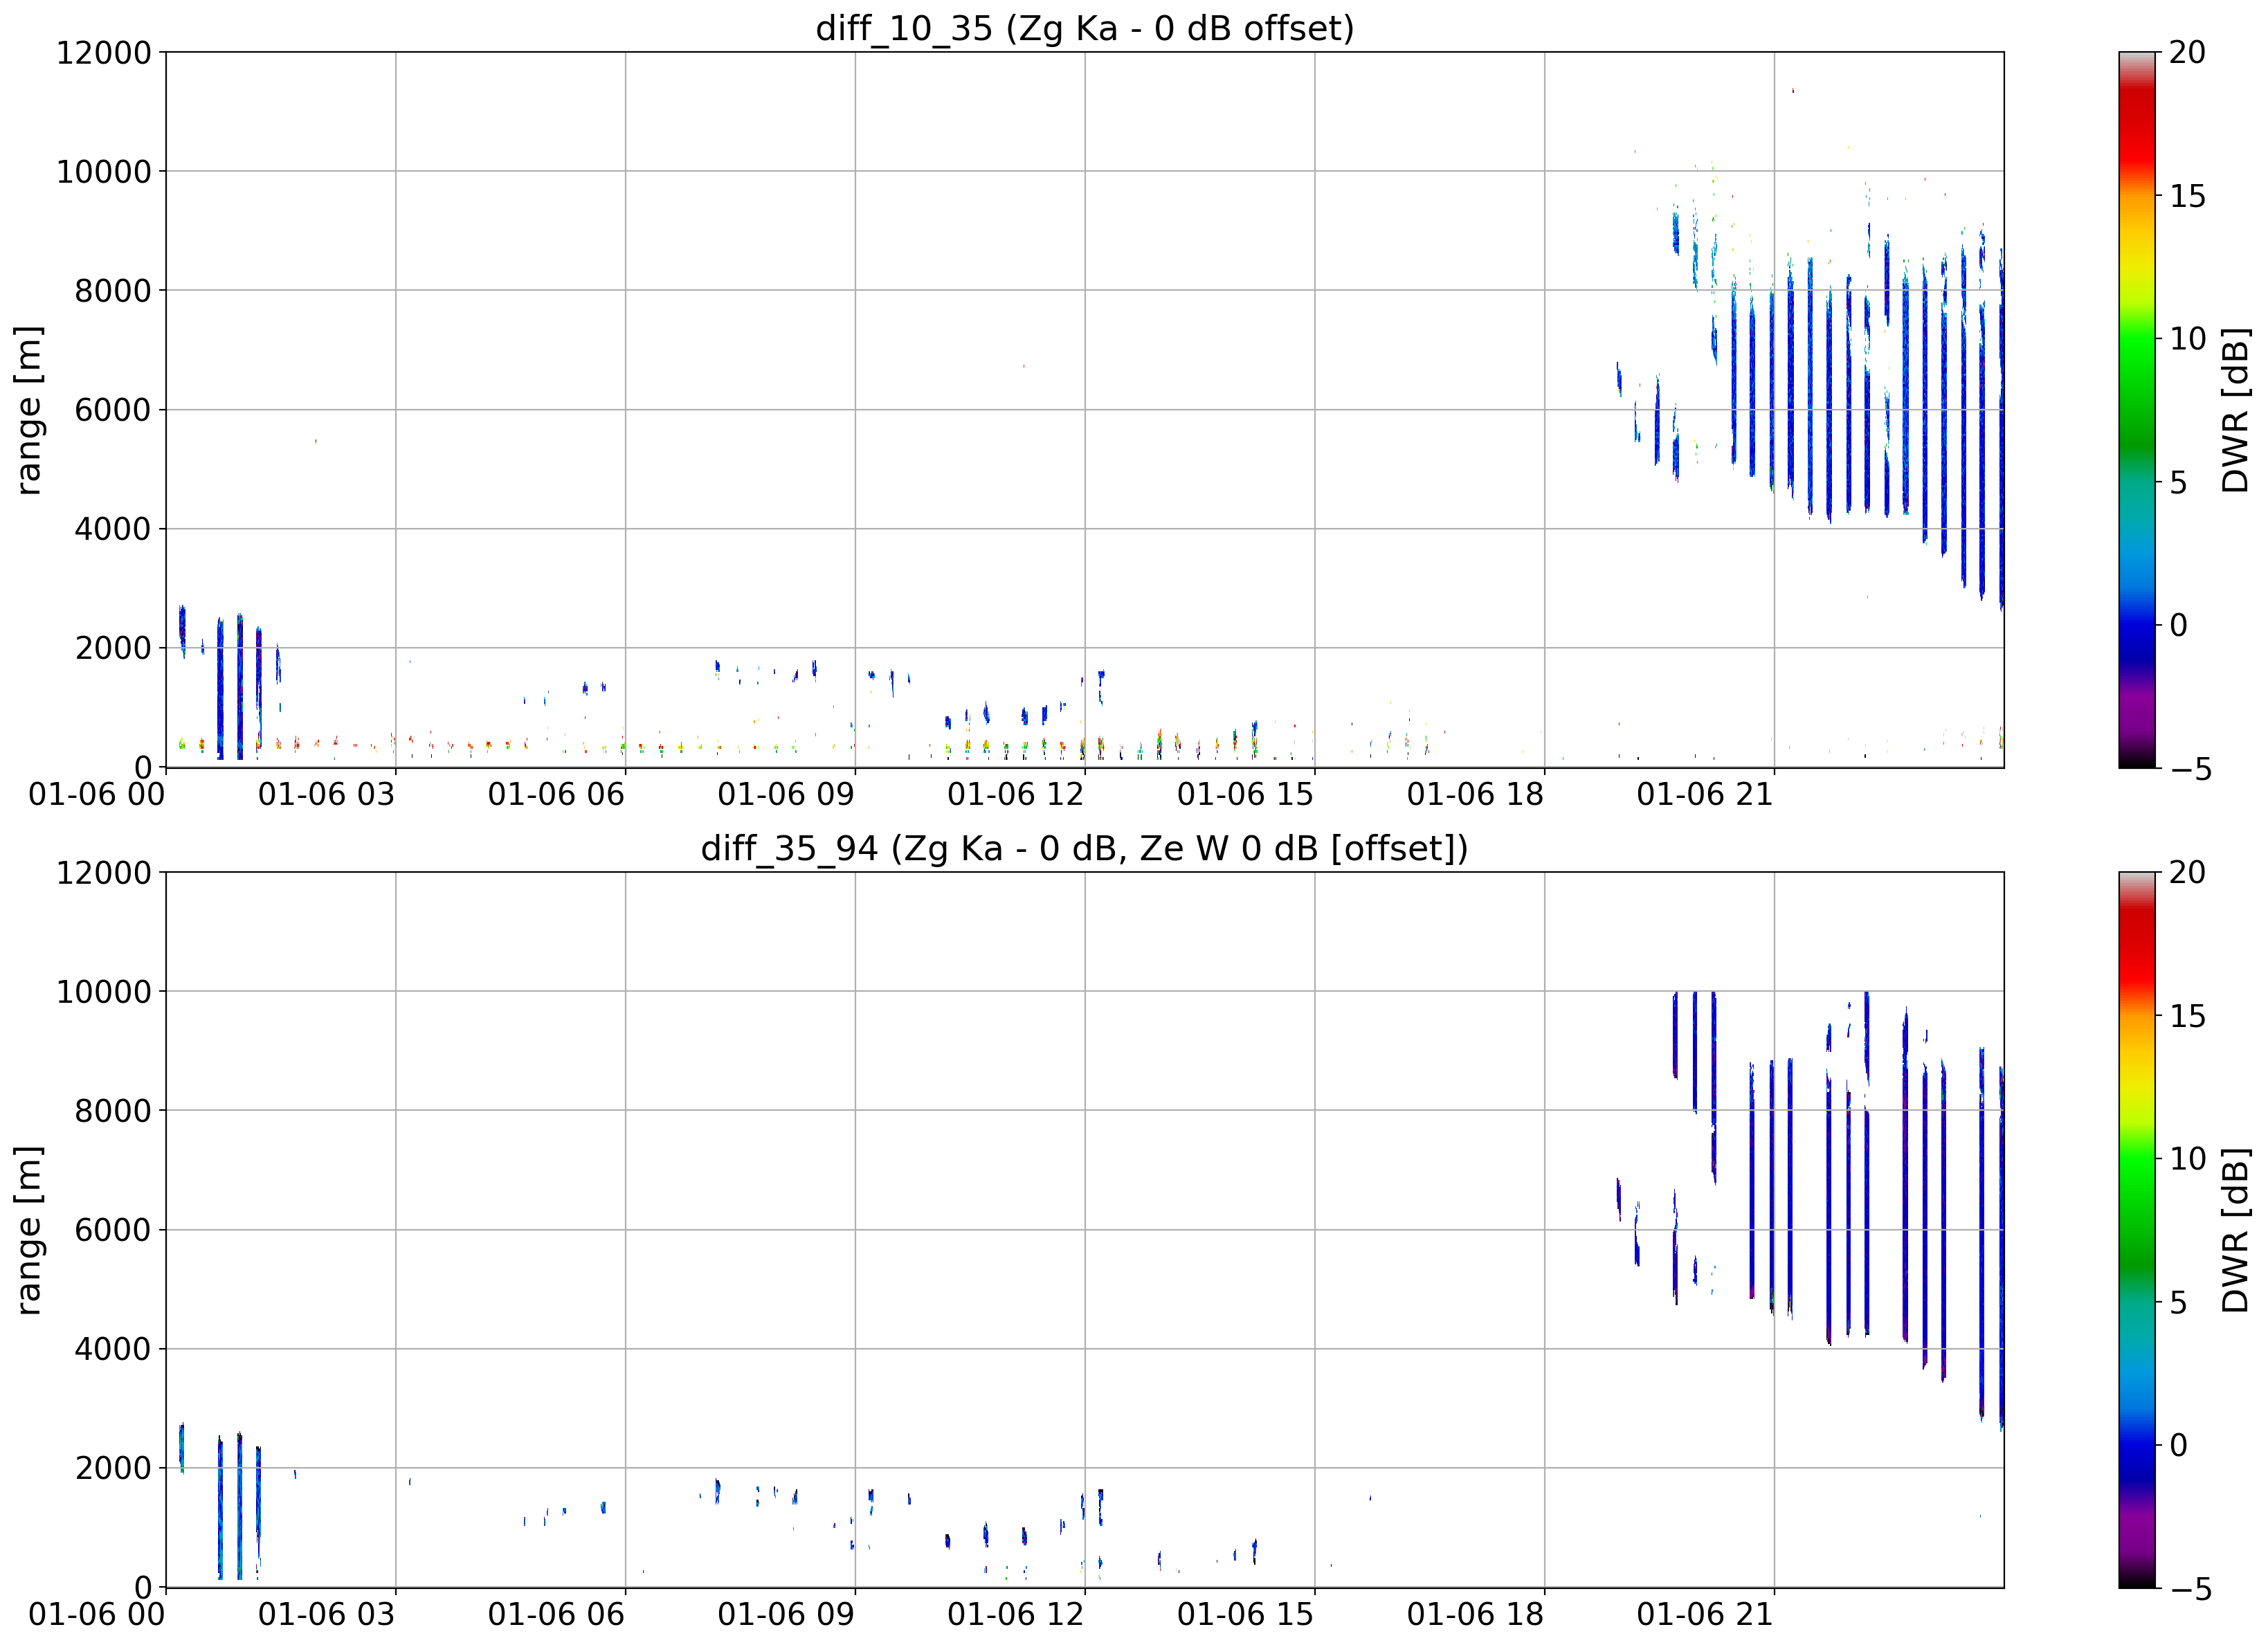Click x-tick '01-06 03' under diff_35_94 plot

click(327, 1615)
